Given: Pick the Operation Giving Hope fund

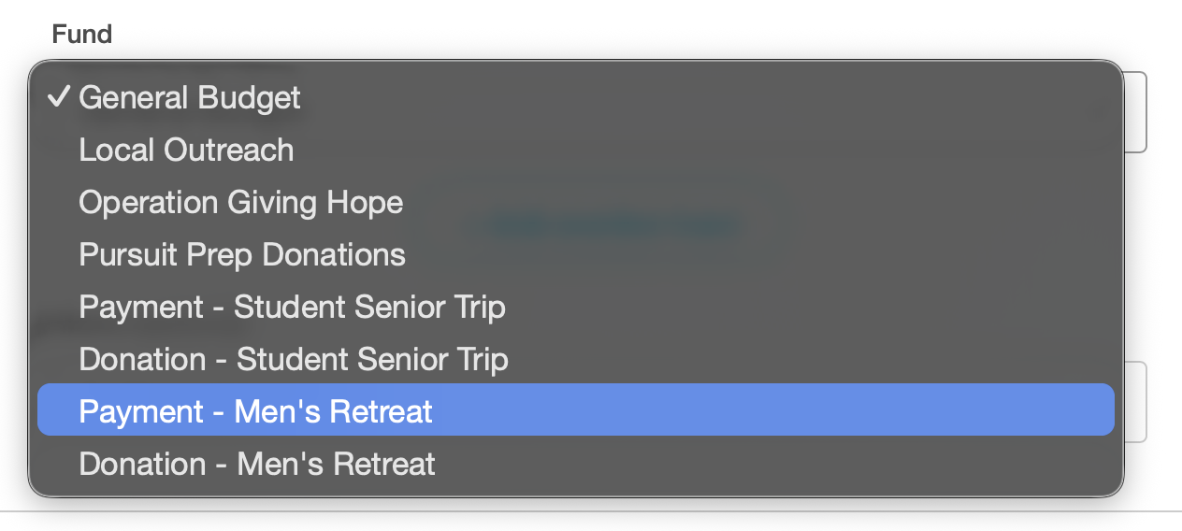Looking at the screenshot, I should 240,203.
